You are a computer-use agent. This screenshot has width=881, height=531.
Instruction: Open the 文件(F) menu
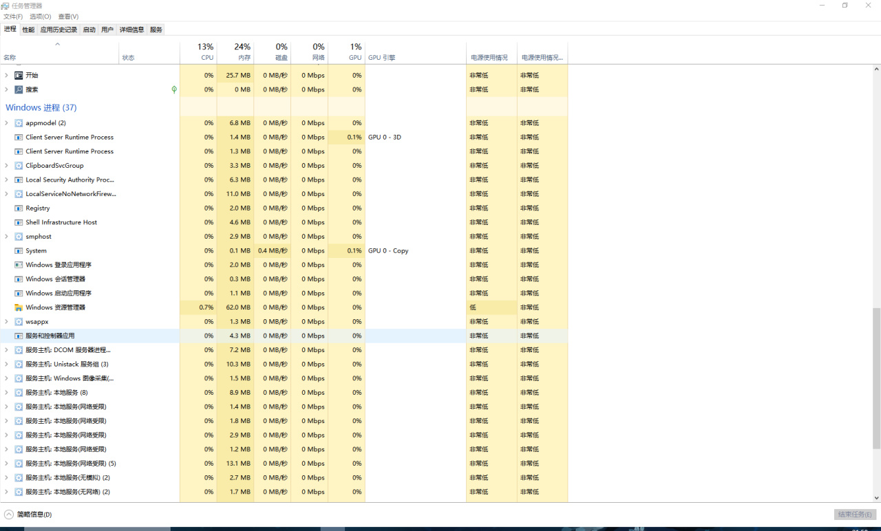pos(13,17)
